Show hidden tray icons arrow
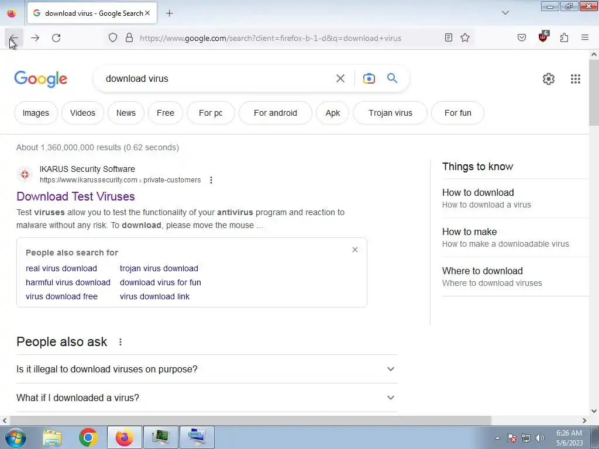This screenshot has width=599, height=449. click(497, 438)
